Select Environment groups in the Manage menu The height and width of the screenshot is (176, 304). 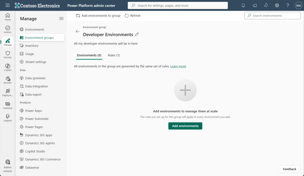(x=41, y=37)
